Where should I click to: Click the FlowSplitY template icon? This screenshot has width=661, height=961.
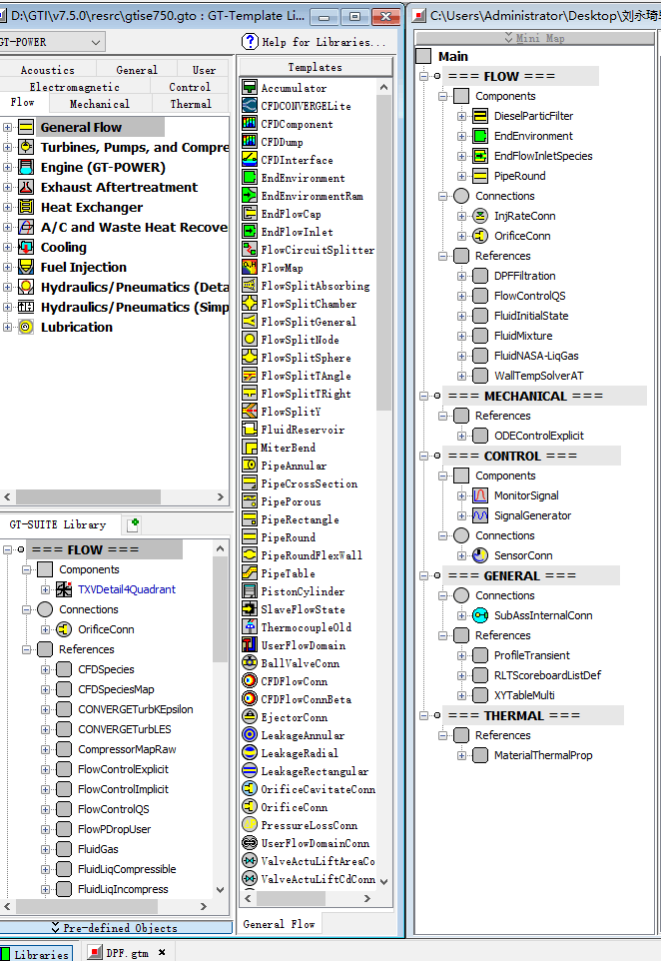250,411
